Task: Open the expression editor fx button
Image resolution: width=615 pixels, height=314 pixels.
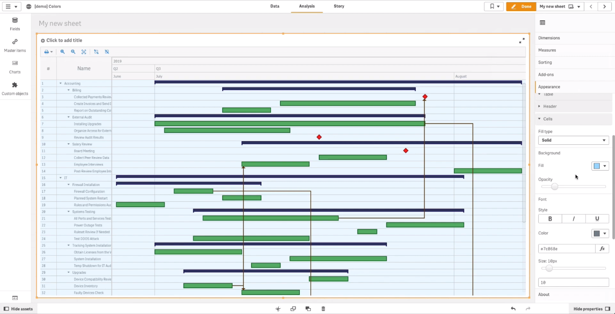Action: pos(602,249)
